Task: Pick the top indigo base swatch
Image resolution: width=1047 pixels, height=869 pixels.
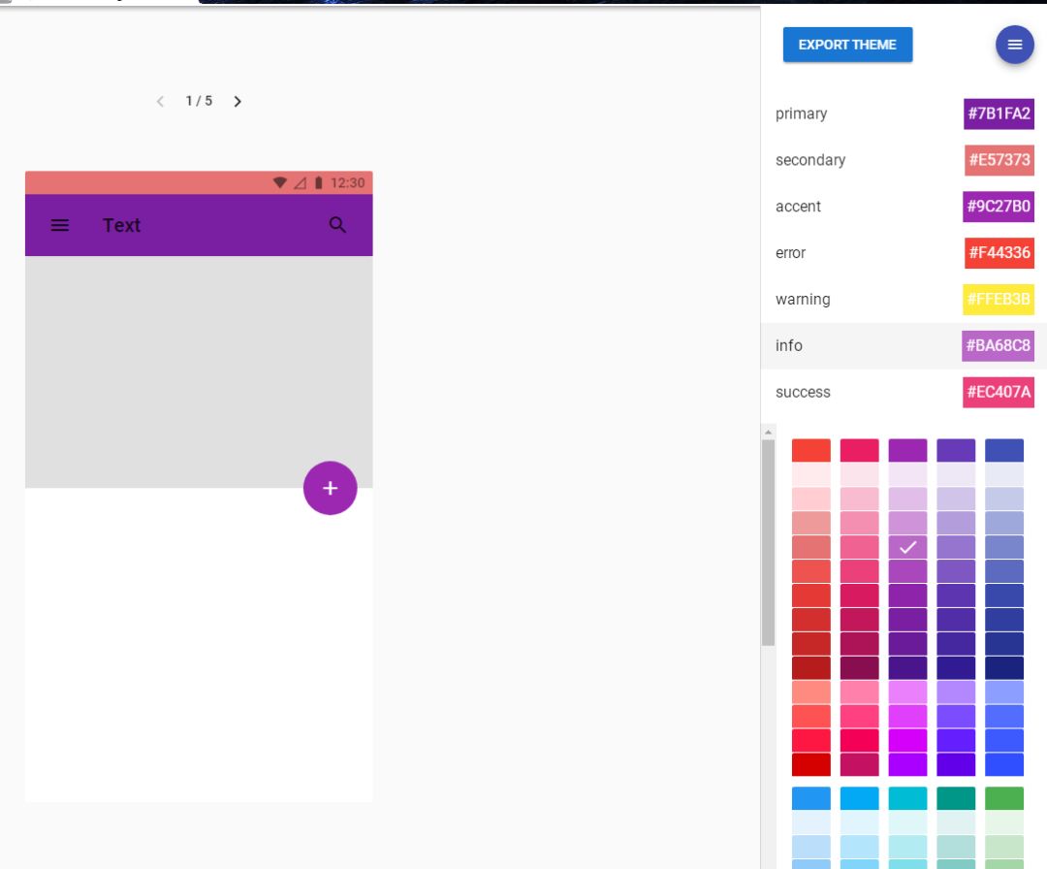Action: 1004,450
